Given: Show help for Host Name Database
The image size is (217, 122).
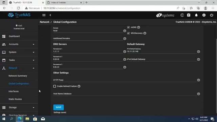Looking at the screenshot, I should pos(198,94).
